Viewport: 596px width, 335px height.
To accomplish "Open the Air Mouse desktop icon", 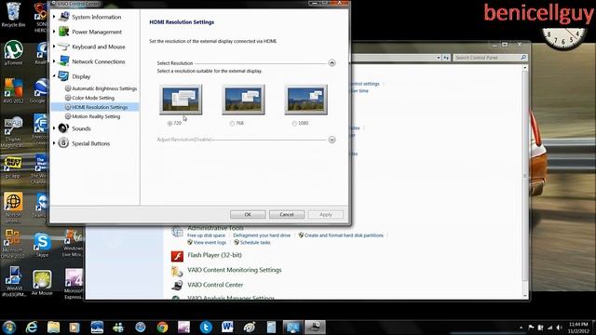I will point(42,283).
